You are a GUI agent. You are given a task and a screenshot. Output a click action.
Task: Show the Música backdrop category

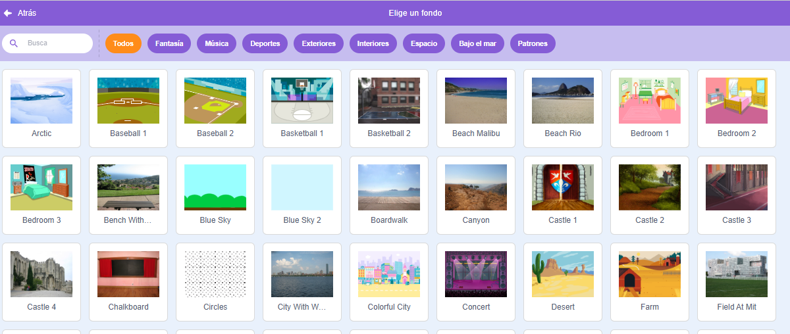click(x=217, y=43)
